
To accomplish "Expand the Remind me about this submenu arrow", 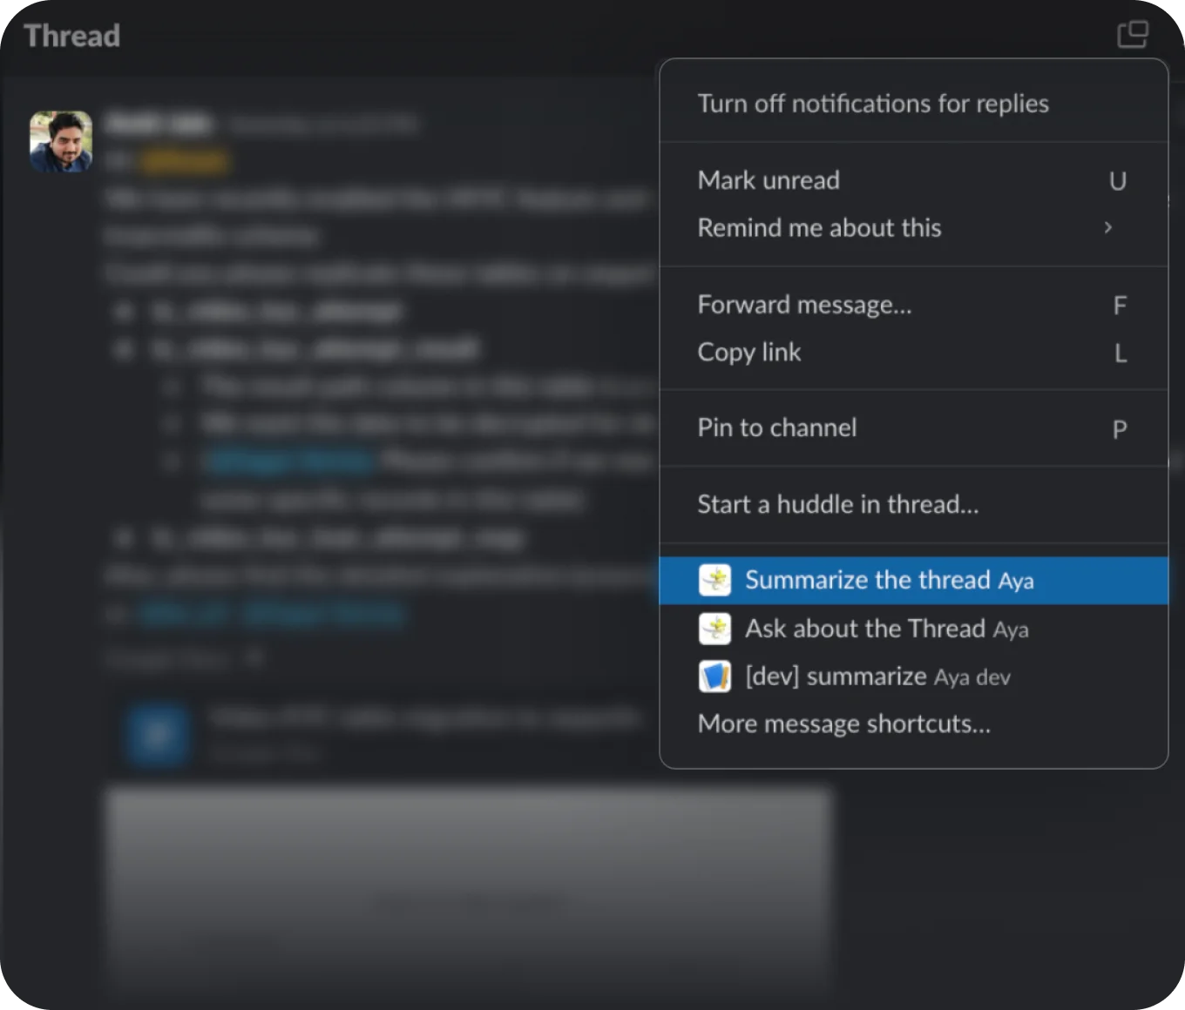I will [x=1107, y=227].
